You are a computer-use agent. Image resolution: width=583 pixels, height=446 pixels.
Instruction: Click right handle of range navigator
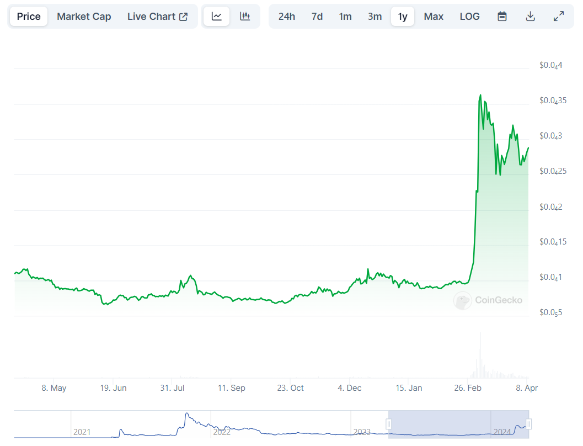coord(529,424)
